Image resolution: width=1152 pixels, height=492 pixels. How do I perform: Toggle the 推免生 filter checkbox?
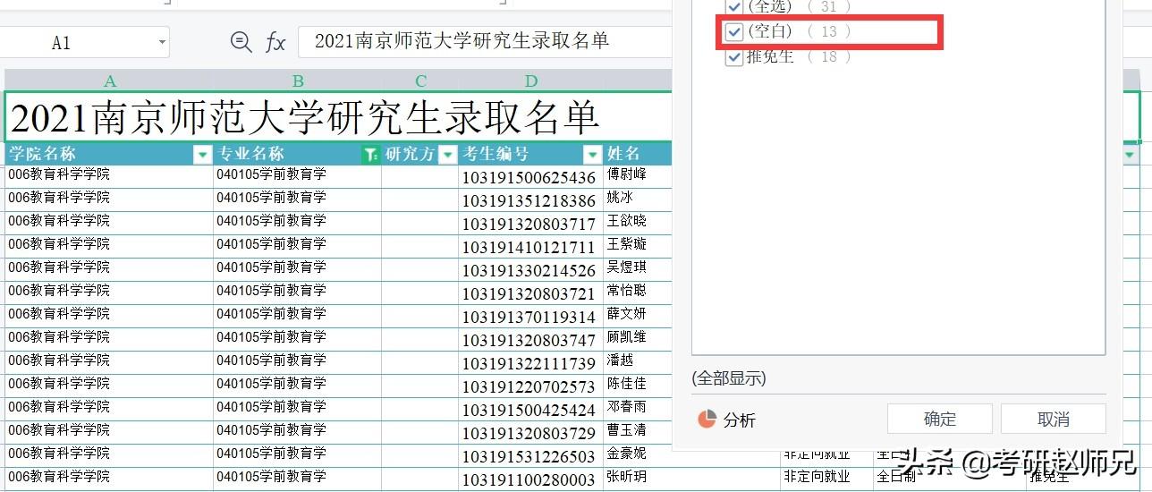click(734, 56)
